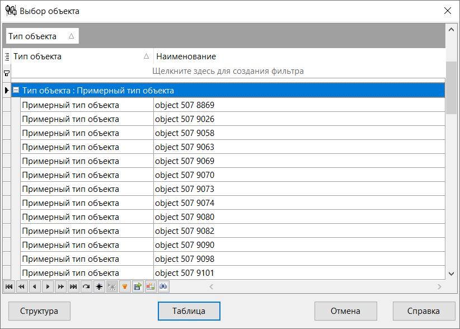Viewport: 460px width, 329px height.
Task: Move to the next record
Action: 47,286
